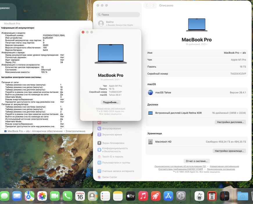Click Состояние: Обычный line
Viewport: 253px width, 204px height.
click(x=28, y=70)
